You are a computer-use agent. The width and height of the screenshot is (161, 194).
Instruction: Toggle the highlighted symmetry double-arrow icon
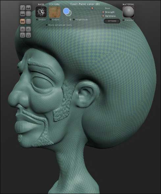(22, 21)
